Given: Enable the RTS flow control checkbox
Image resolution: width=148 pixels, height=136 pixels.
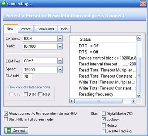Looking at the screenshot, I should pyautogui.click(x=40, y=94).
